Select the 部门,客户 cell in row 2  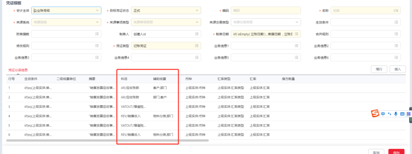(160, 97)
